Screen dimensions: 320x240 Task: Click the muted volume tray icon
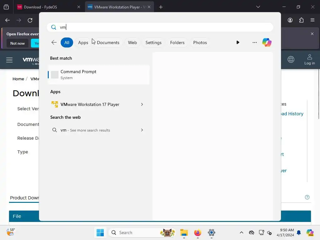pyautogui.click(x=269, y=232)
